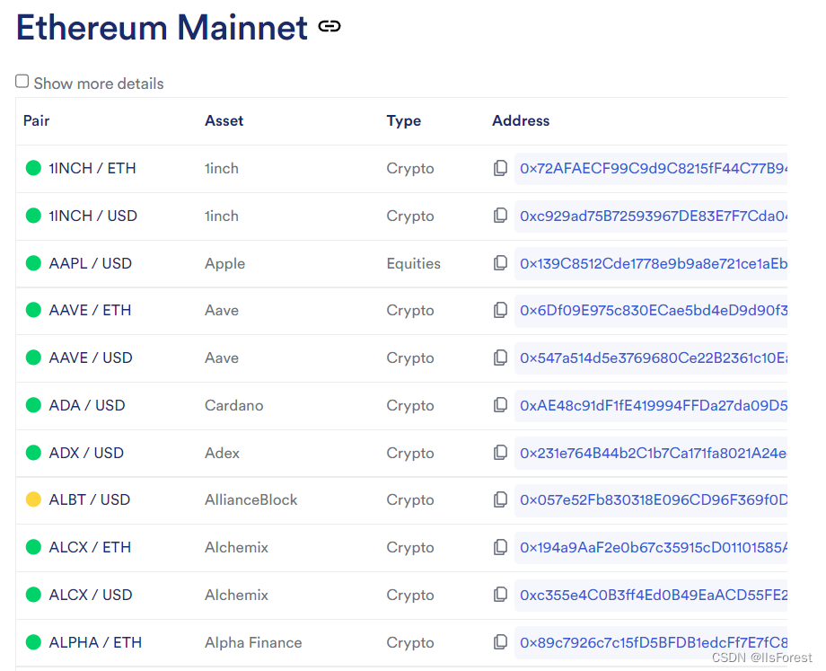Select the AAPL / USD pair text
This screenshot has width=826, height=671.
[90, 263]
